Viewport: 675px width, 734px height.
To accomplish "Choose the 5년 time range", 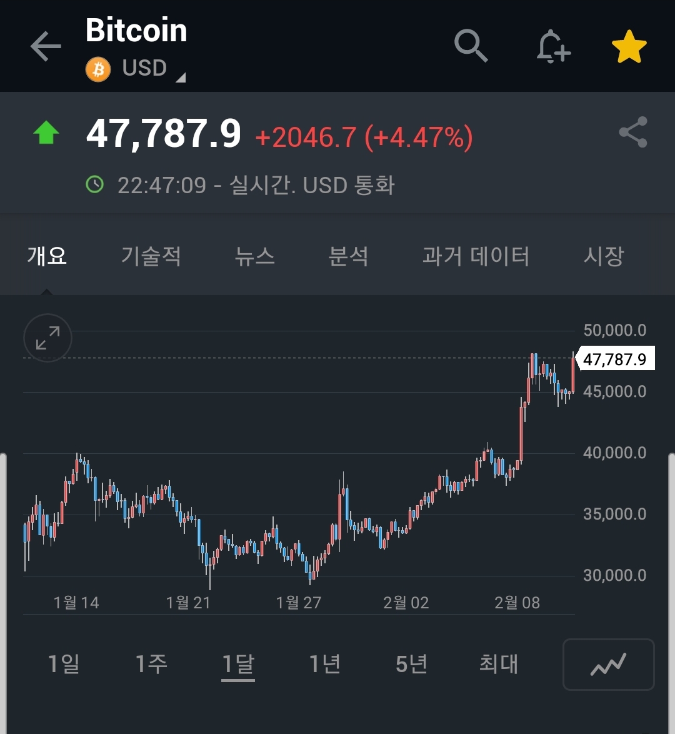I will point(411,663).
